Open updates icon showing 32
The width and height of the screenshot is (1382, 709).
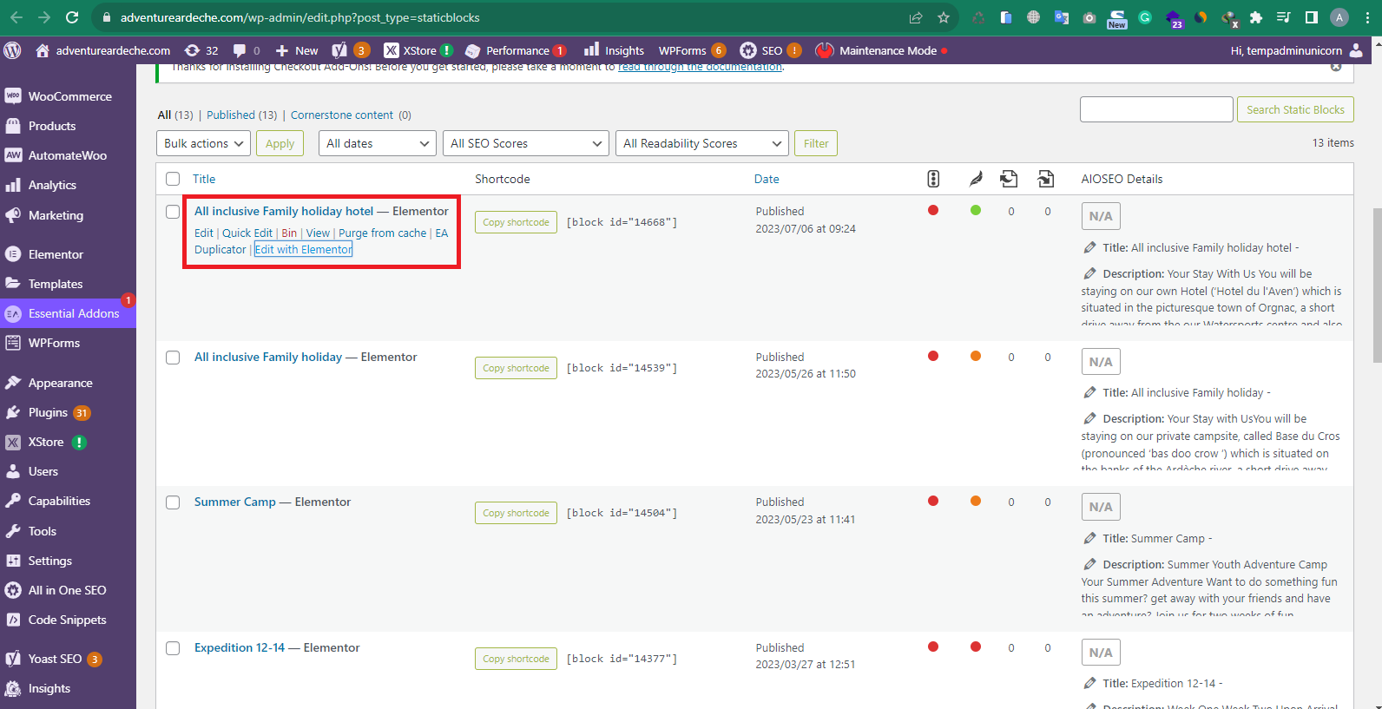[201, 50]
